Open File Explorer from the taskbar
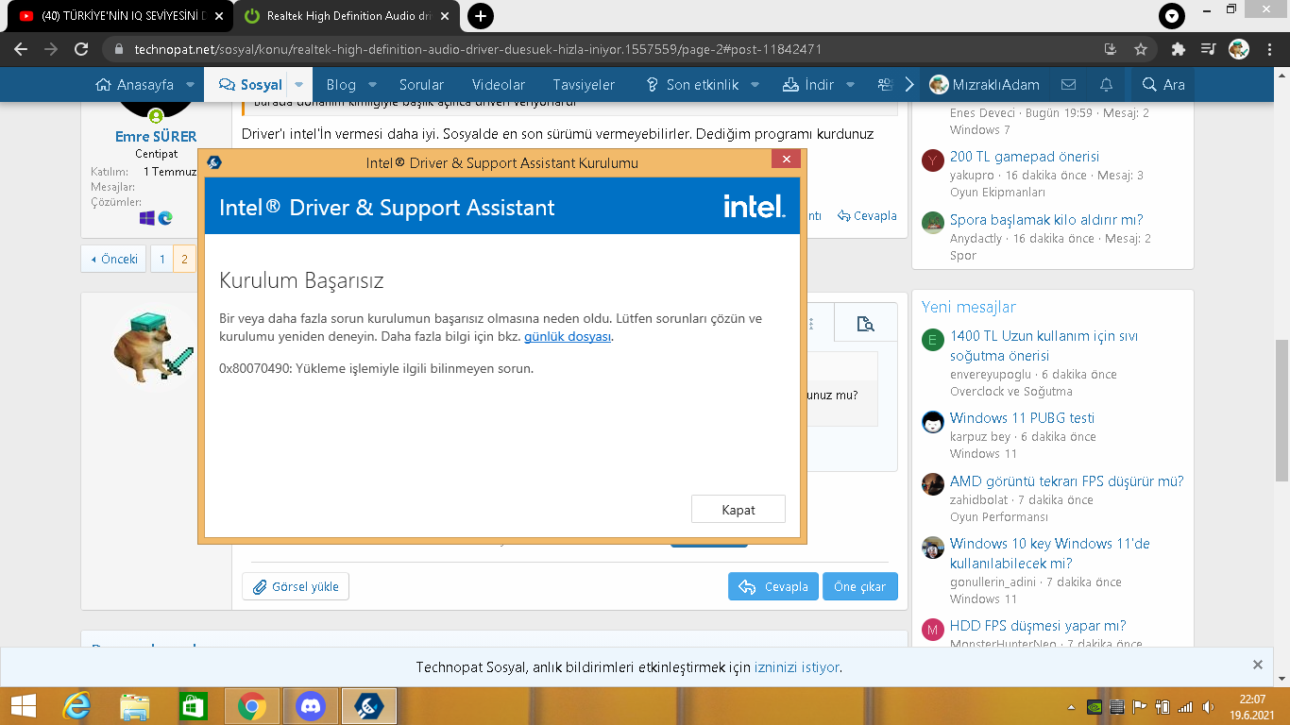Screen dimensions: 1290x725 135,705
